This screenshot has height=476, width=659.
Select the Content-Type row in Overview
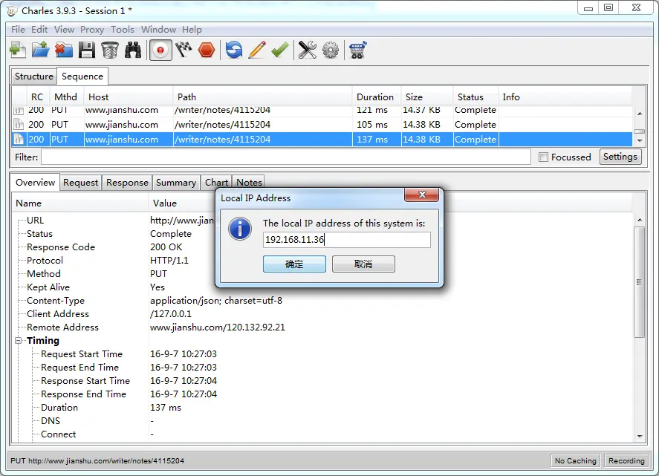point(322,301)
